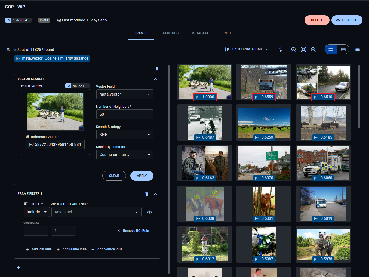Pin the vector search panel
This screenshot has width=369, height=277.
[x=157, y=69]
